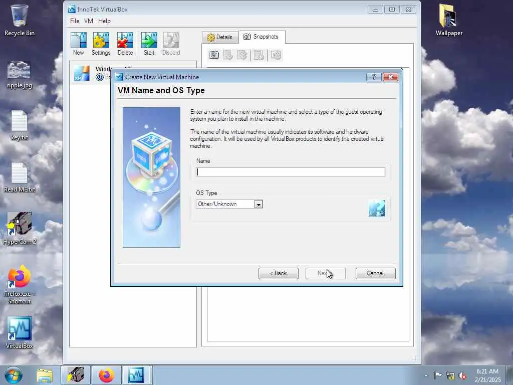Close the Create New Virtual Machine dialog
Screen dimensions: 513x385
390,77
